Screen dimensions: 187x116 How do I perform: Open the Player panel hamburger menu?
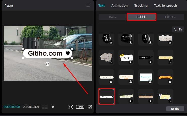tap(88, 5)
